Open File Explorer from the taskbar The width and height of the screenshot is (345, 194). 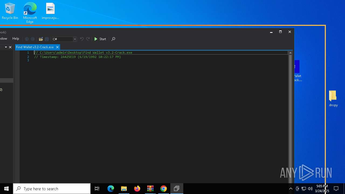pos(124,189)
